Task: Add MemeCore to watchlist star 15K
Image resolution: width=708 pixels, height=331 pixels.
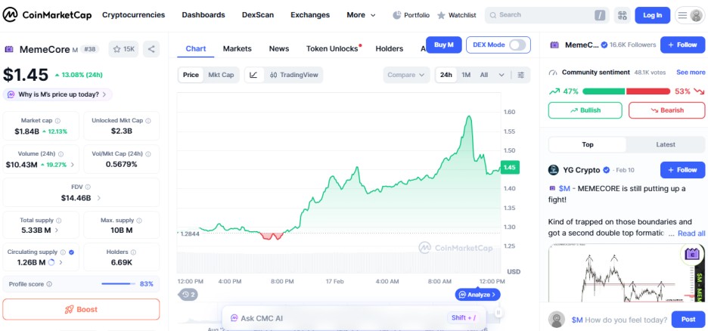Action: 123,49
